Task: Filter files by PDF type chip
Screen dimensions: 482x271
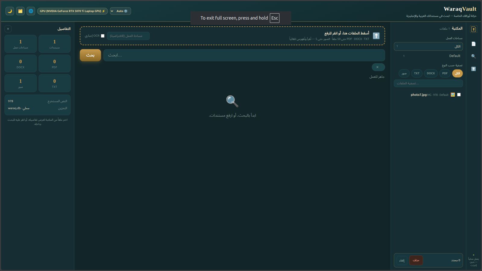Action: tap(445, 73)
